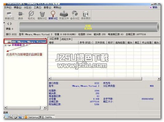Click the 文件系统 column header
Image resolution: width=164 pixels, height=122 pixels.
point(100,43)
